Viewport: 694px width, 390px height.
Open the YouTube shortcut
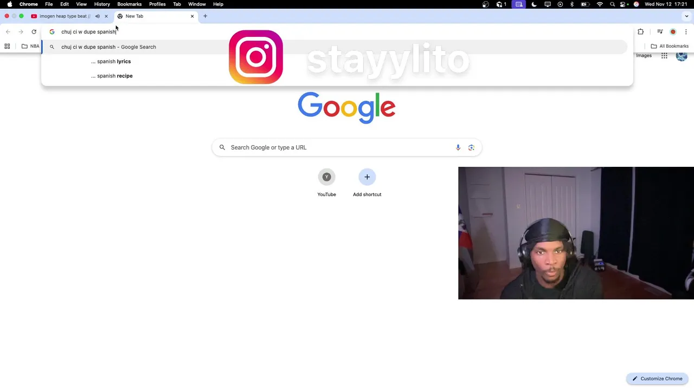pyautogui.click(x=326, y=184)
